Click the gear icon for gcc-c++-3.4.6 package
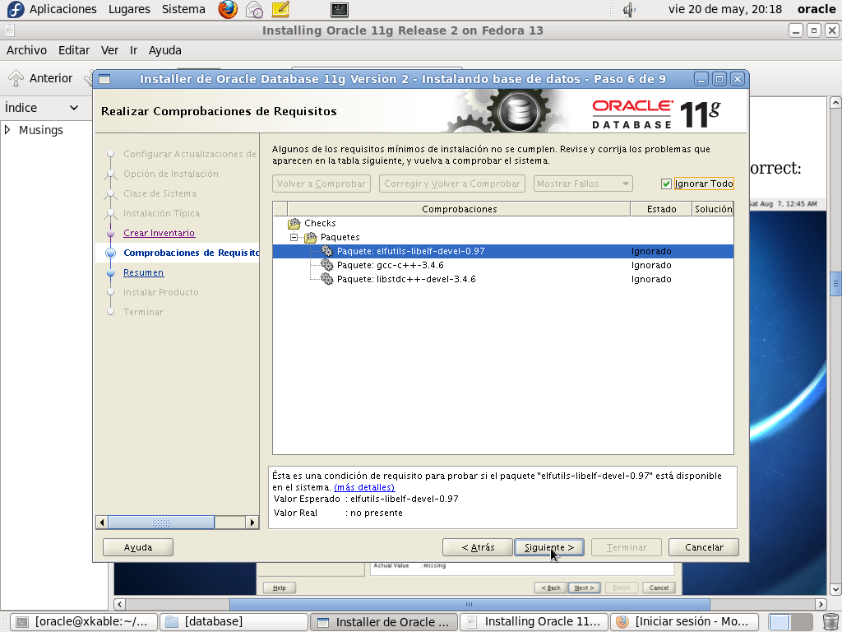 tap(327, 265)
